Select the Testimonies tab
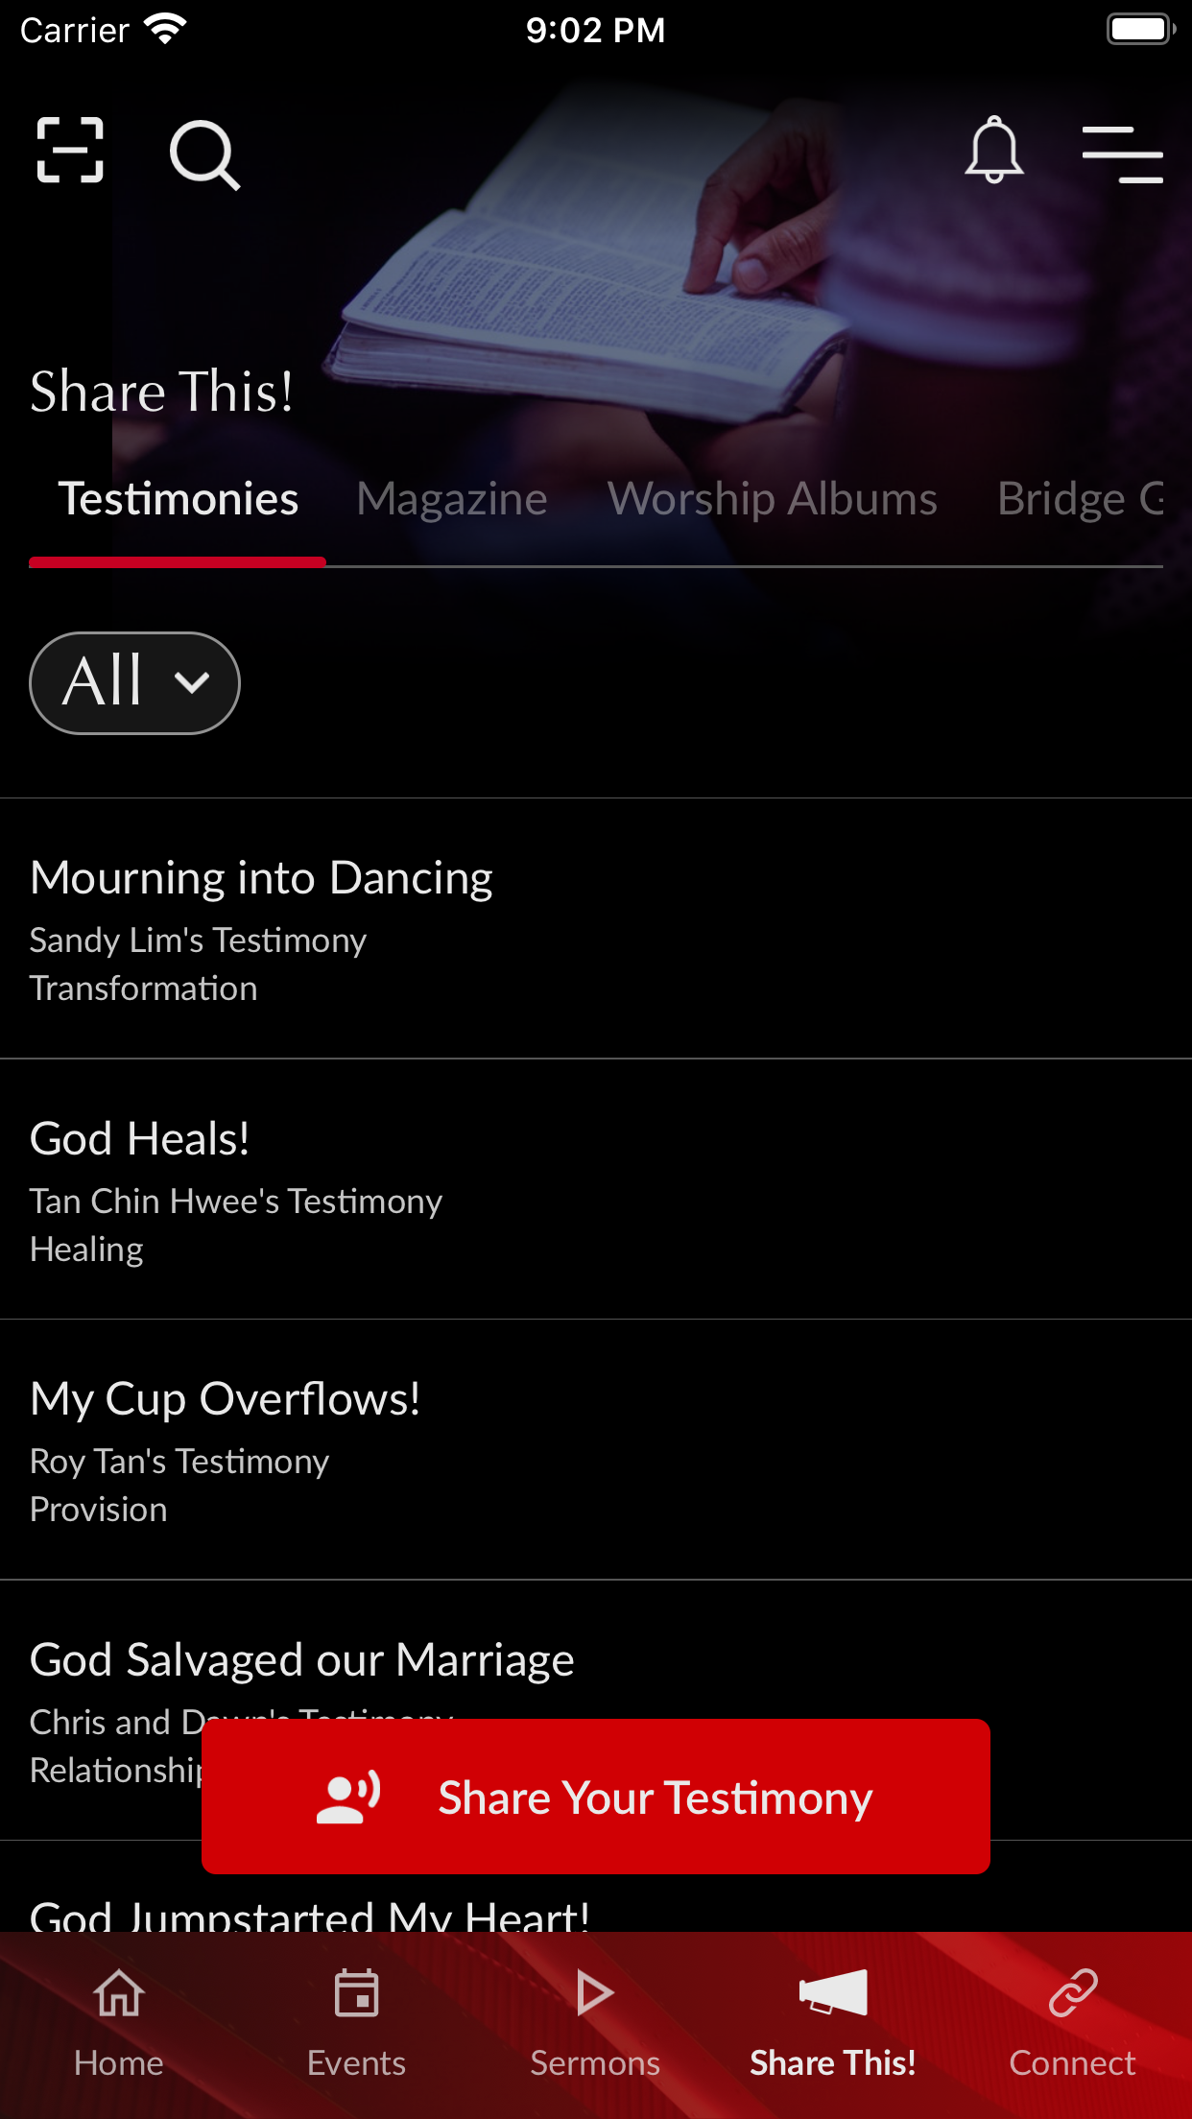 179,499
